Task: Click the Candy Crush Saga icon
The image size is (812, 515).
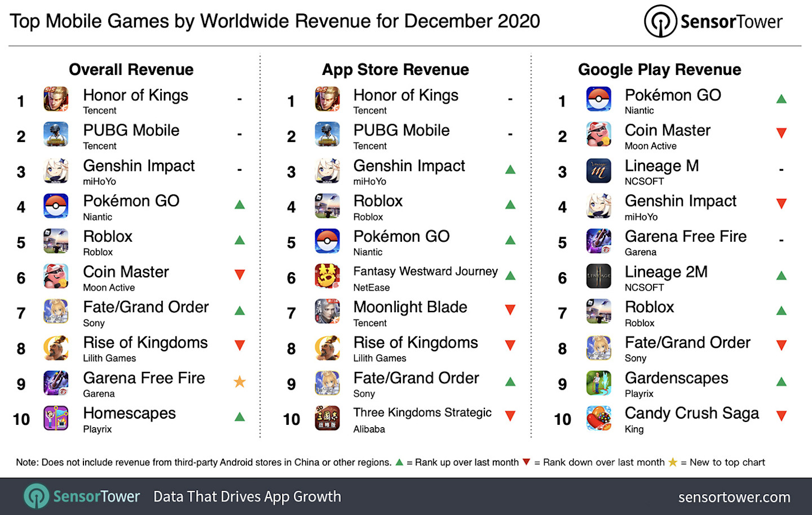Action: point(598,418)
